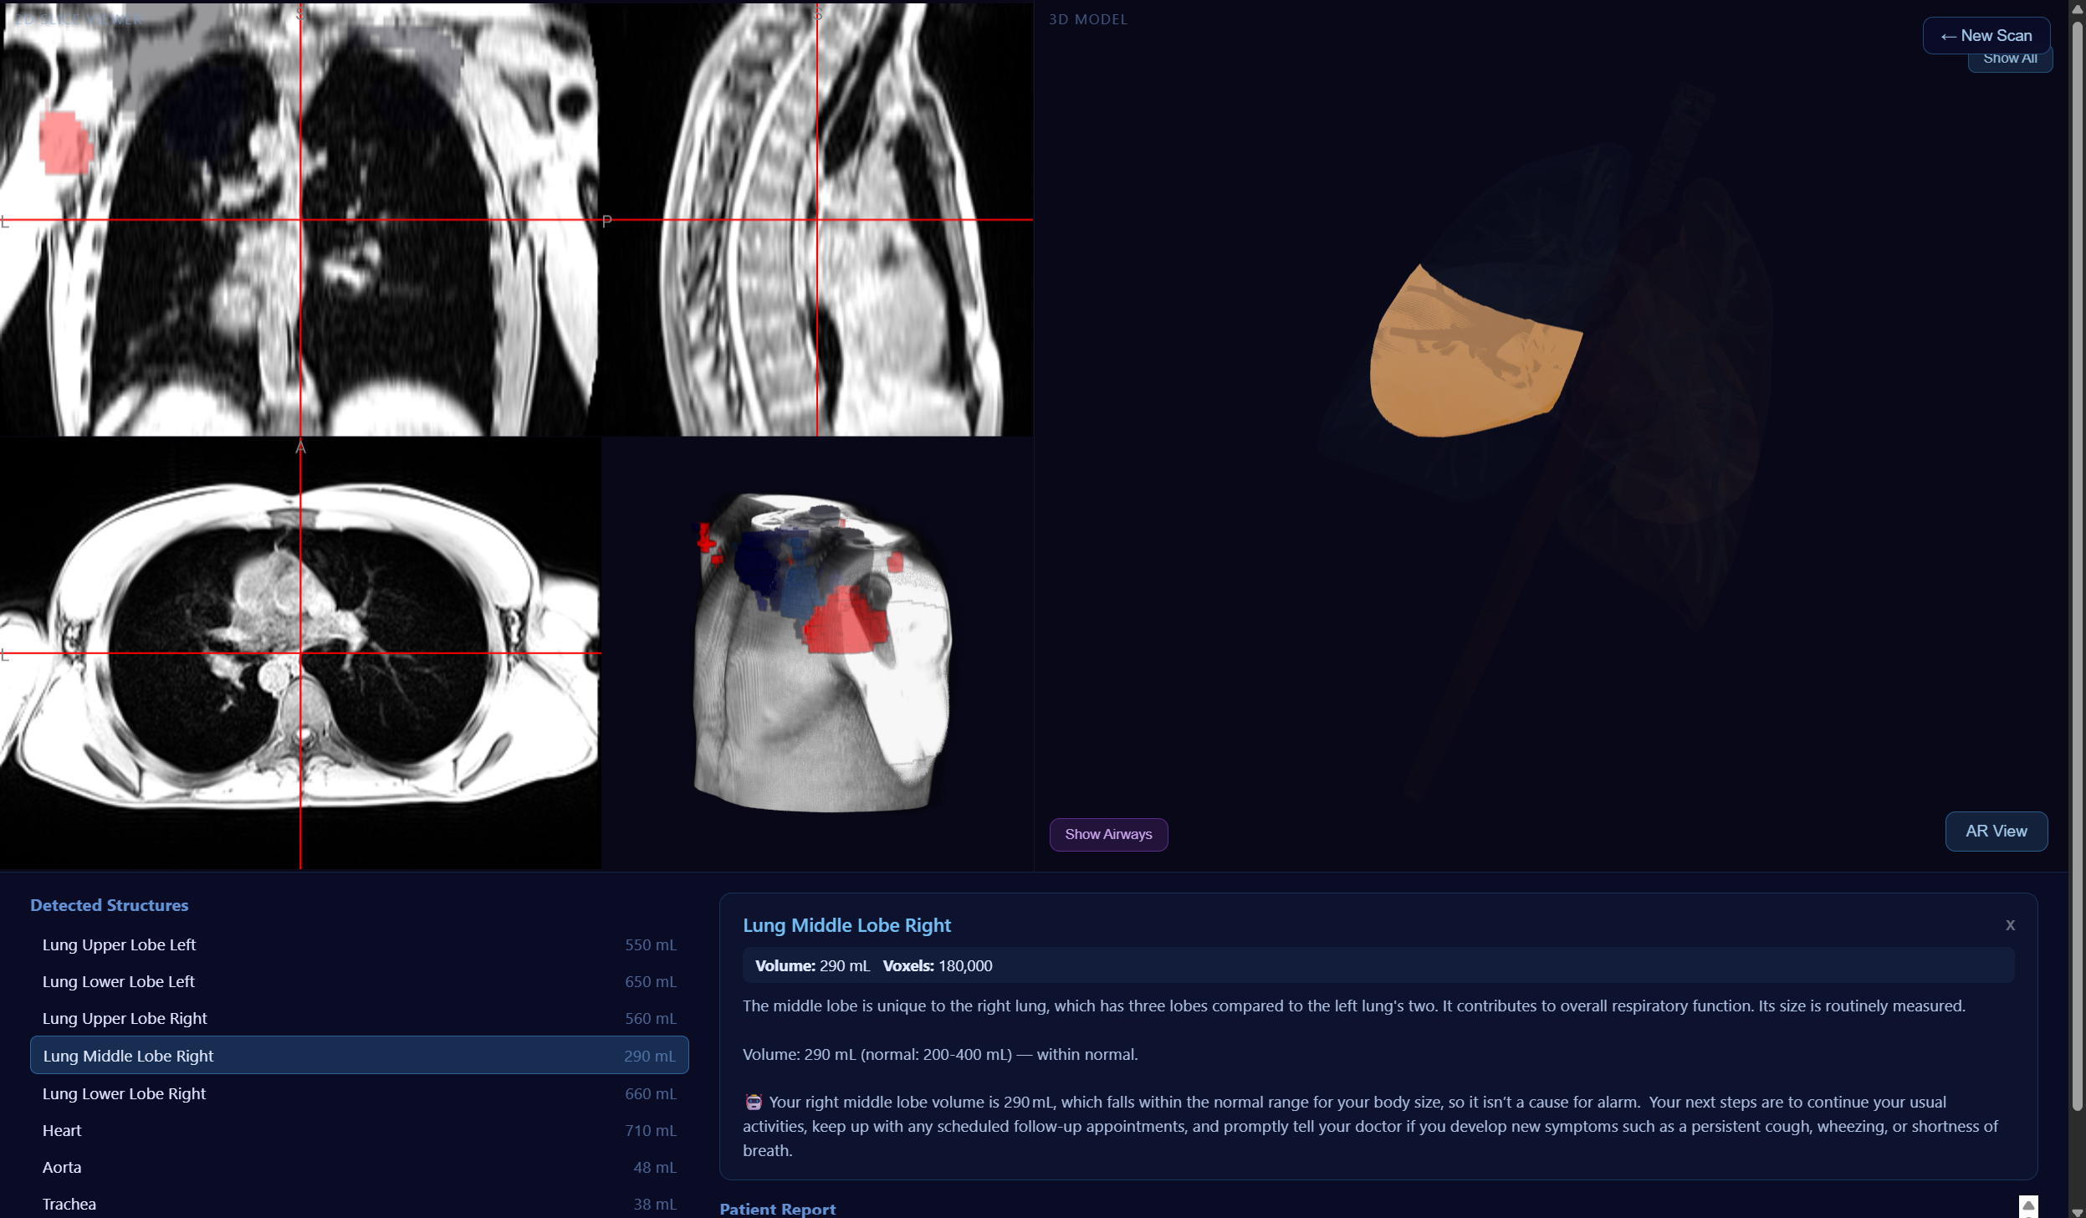Image resolution: width=2086 pixels, height=1218 pixels.
Task: Click the pink segmentation overlay in coronal view
Action: [x=64, y=143]
